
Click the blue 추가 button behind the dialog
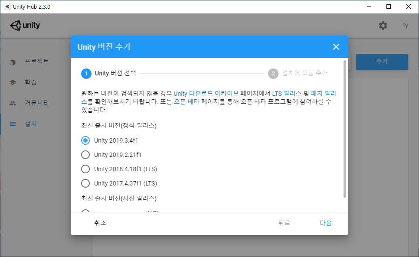coord(382,62)
